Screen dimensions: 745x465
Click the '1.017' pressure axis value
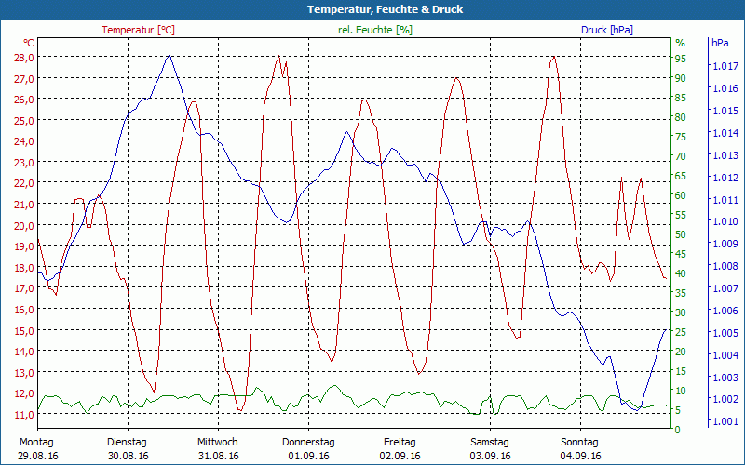724,66
